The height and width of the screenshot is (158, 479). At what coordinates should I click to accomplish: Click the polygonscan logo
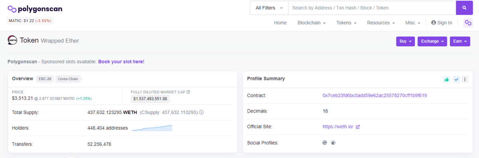(x=35, y=9)
